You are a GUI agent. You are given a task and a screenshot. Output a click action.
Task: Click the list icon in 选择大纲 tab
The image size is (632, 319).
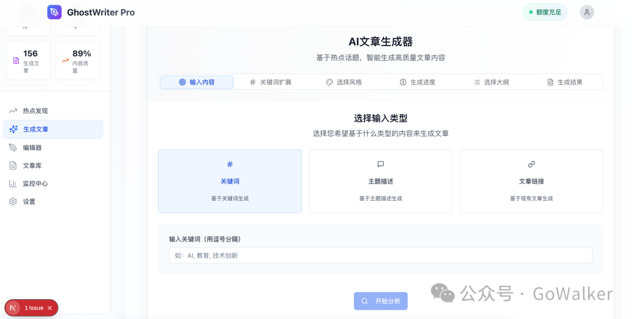pyautogui.click(x=476, y=83)
